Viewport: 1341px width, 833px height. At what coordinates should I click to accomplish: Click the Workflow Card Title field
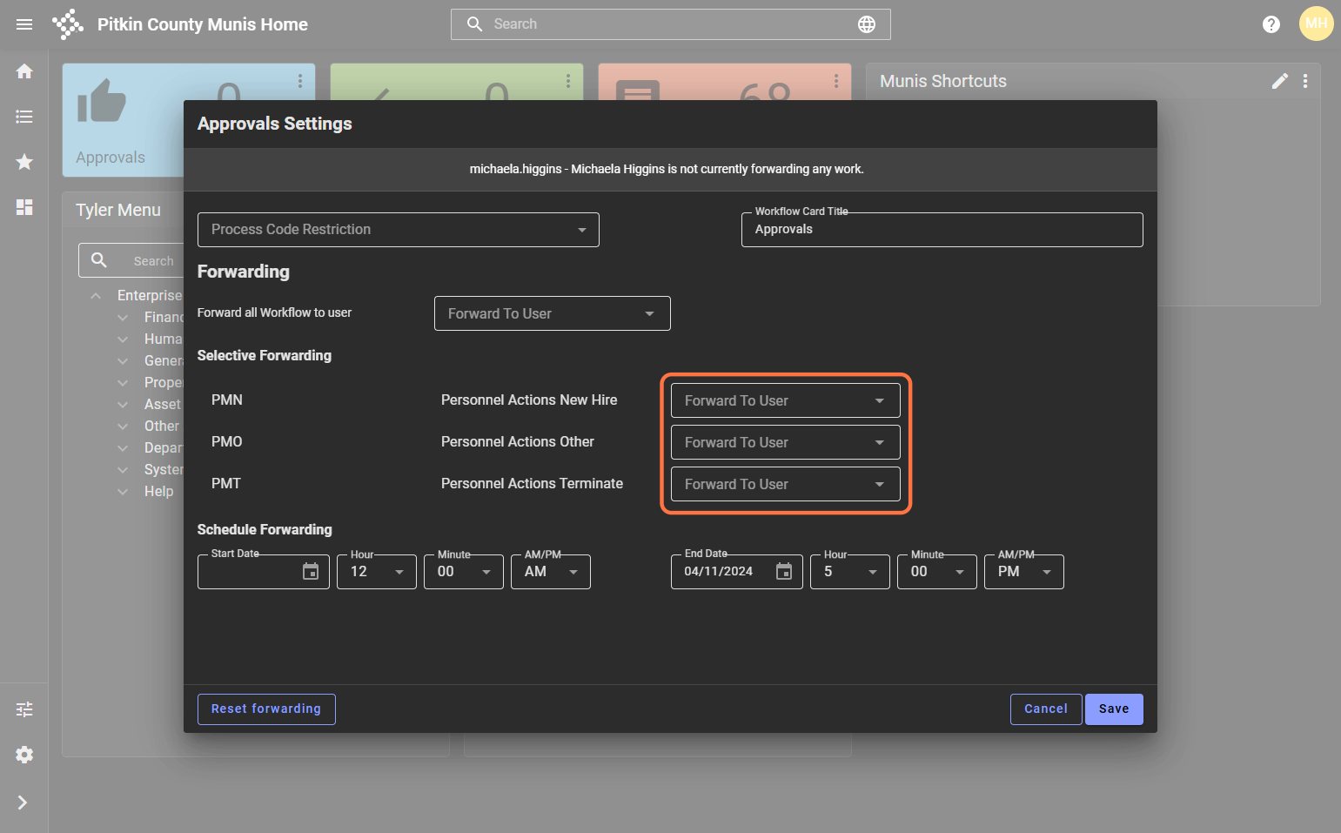(942, 230)
